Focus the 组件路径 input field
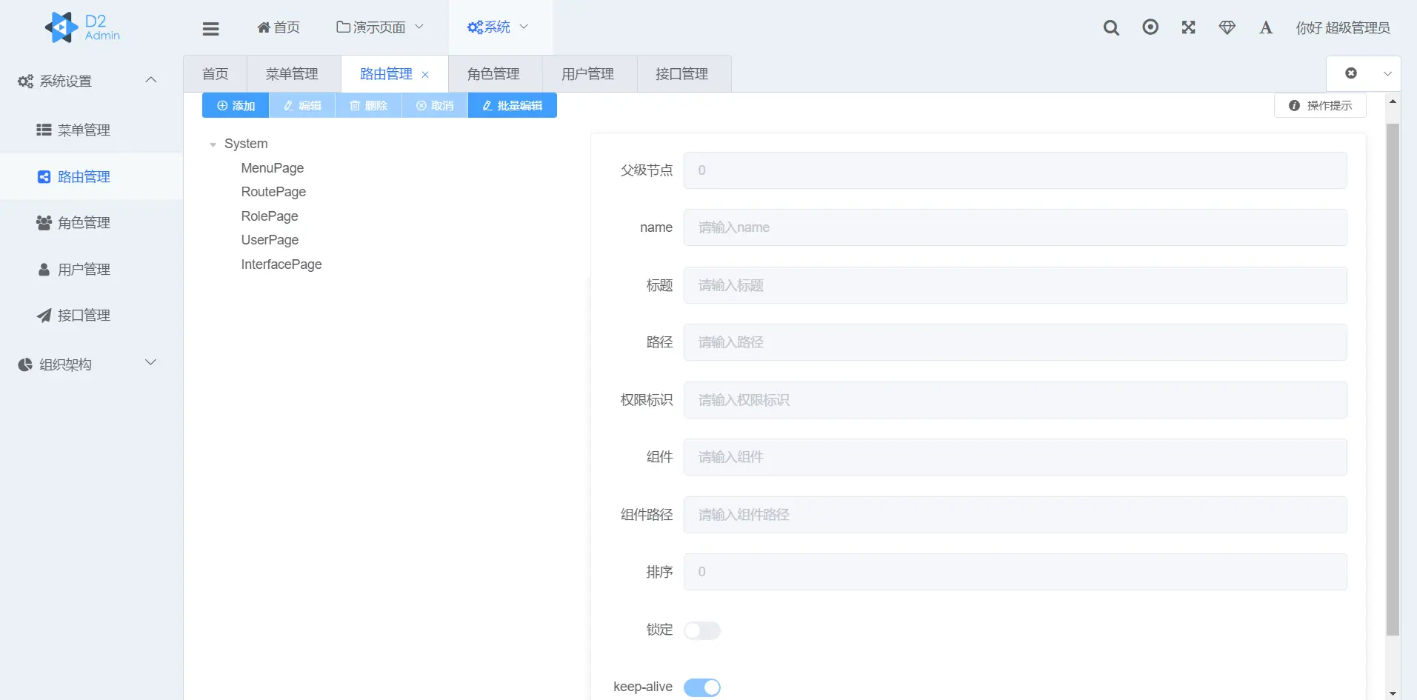This screenshot has height=700, width=1417. coord(1015,515)
